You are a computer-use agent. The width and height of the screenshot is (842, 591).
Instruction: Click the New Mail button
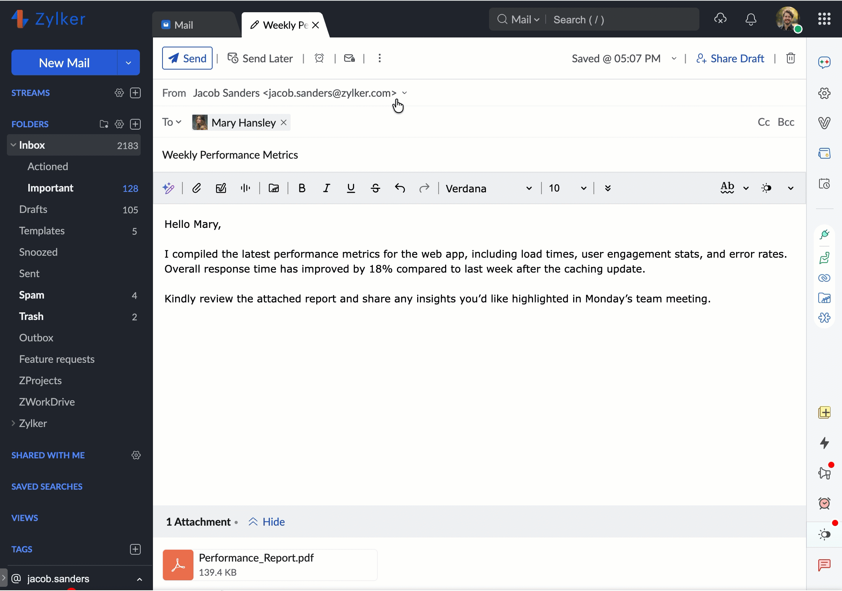[64, 62]
